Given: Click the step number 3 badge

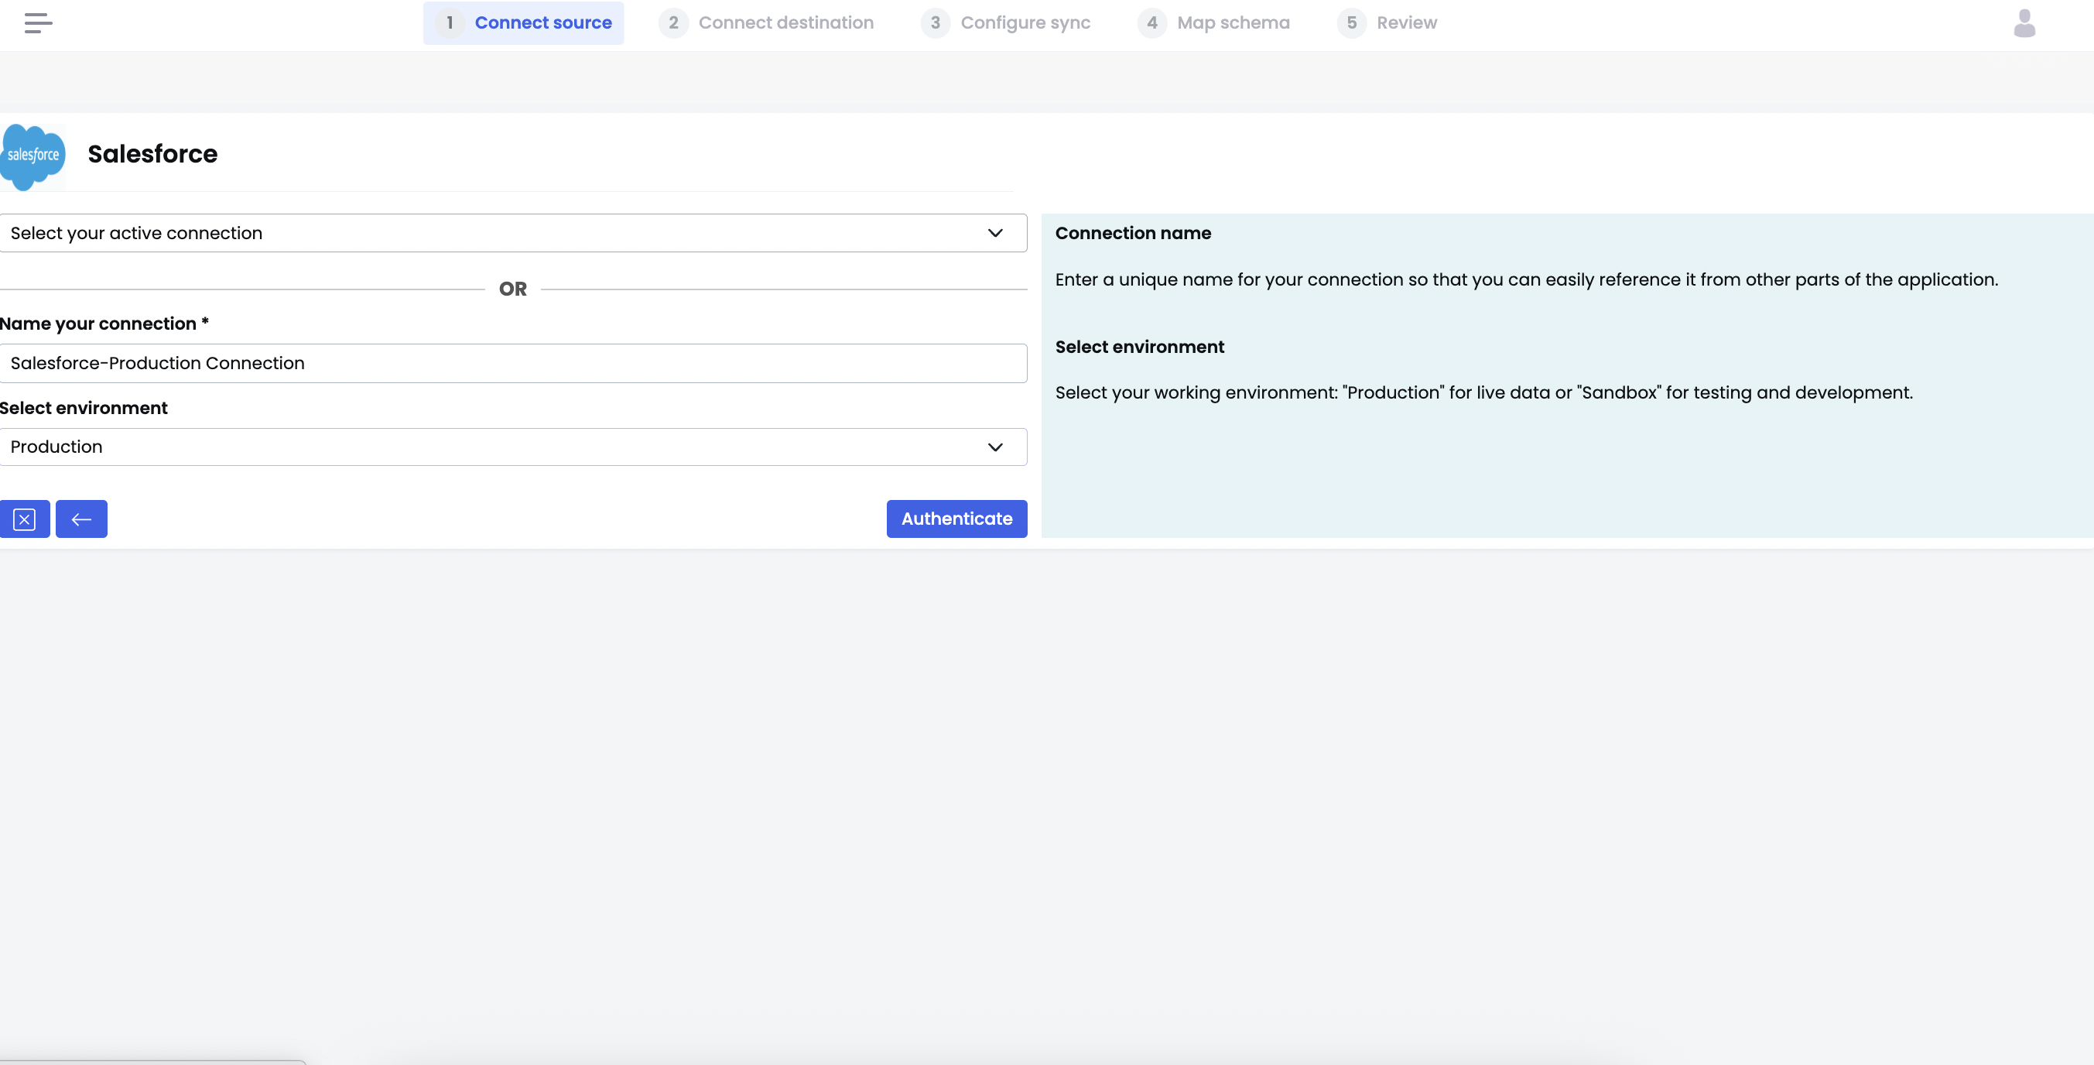Looking at the screenshot, I should click(936, 22).
